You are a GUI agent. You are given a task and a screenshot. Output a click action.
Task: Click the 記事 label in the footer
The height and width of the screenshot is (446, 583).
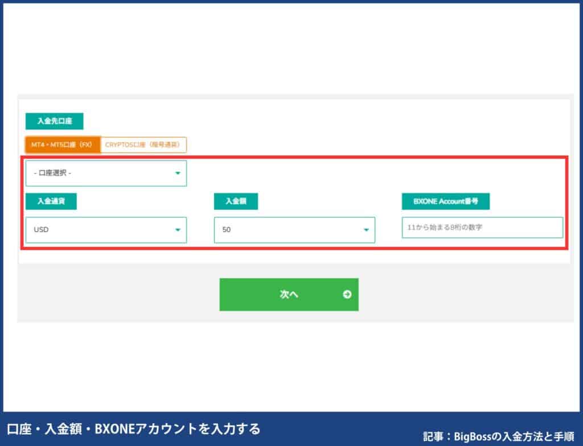430,433
